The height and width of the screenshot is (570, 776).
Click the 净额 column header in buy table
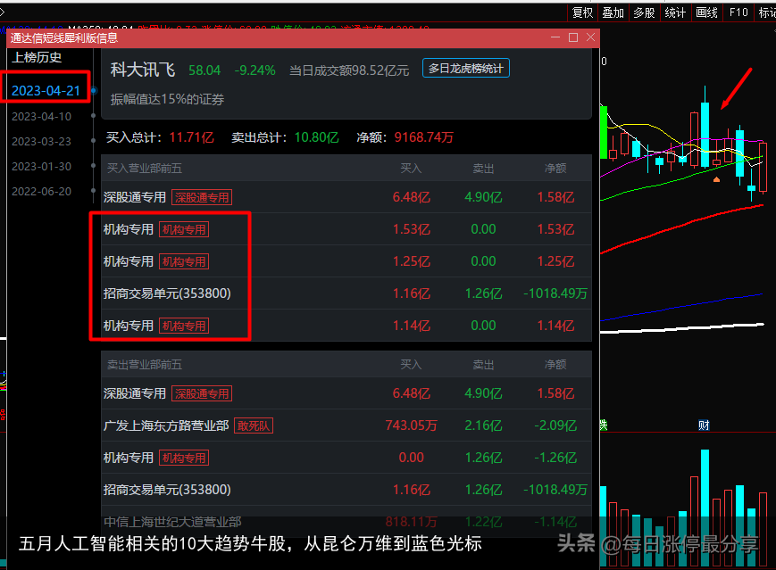555,169
